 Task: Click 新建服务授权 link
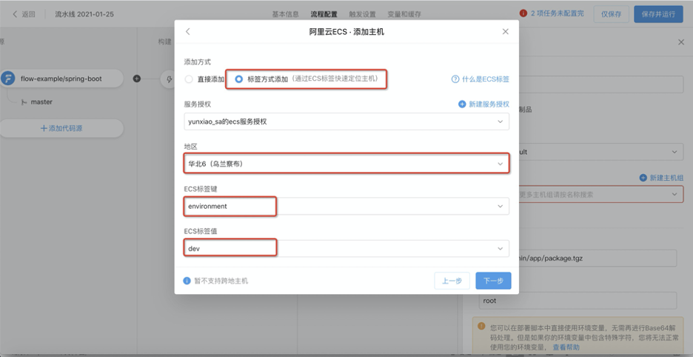(x=489, y=104)
